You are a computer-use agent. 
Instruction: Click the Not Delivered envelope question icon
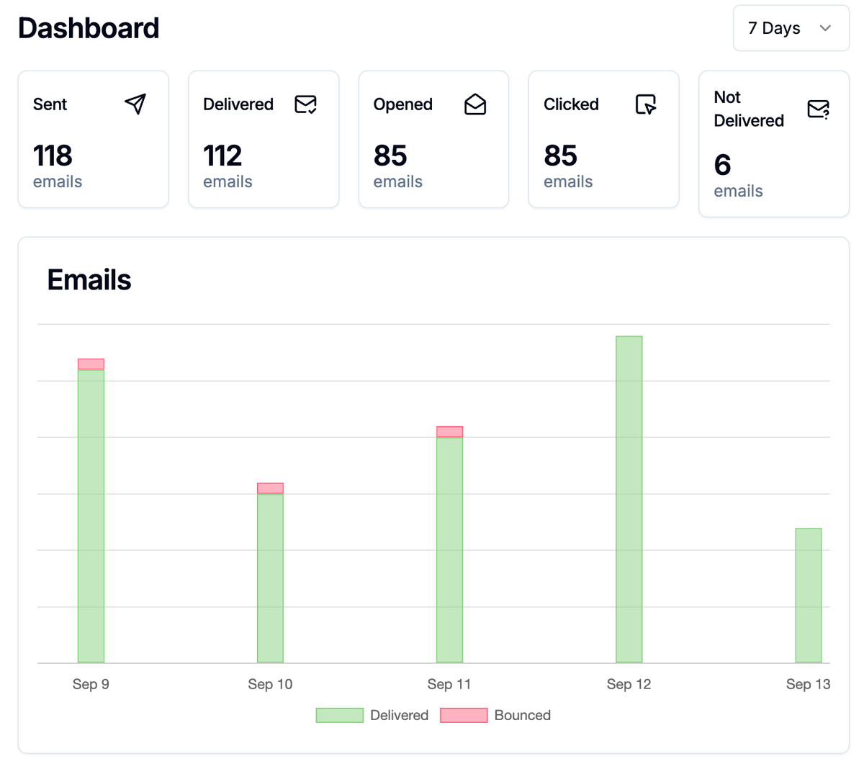[818, 109]
